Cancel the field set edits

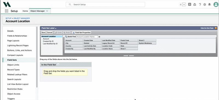(50, 33)
